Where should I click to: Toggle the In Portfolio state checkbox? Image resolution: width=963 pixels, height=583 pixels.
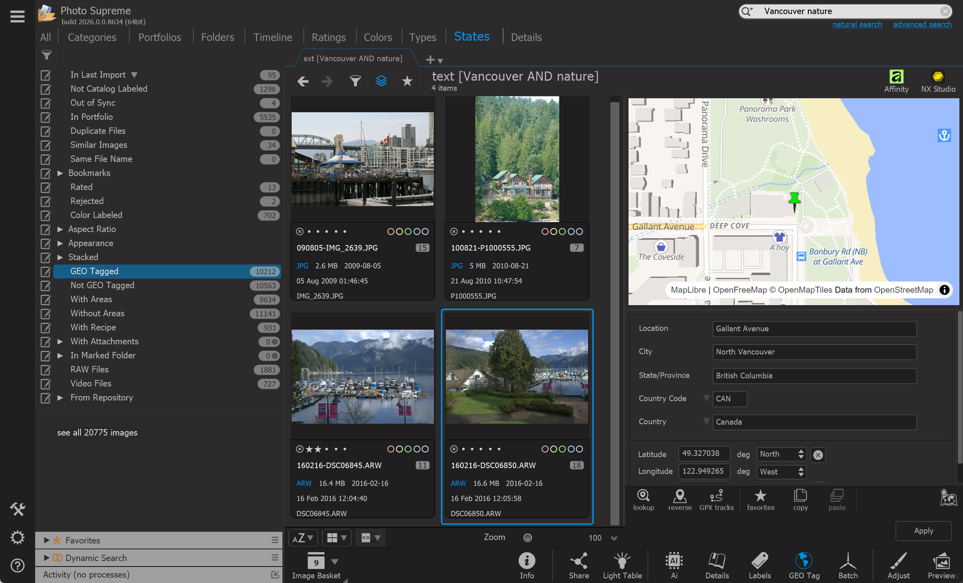pos(46,117)
